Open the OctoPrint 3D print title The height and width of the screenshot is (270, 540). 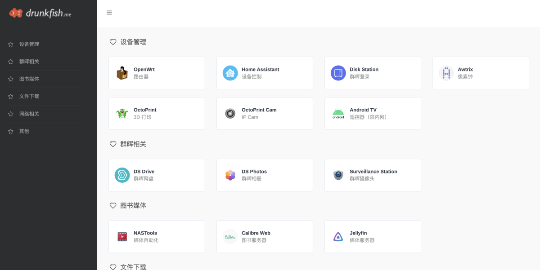145,110
